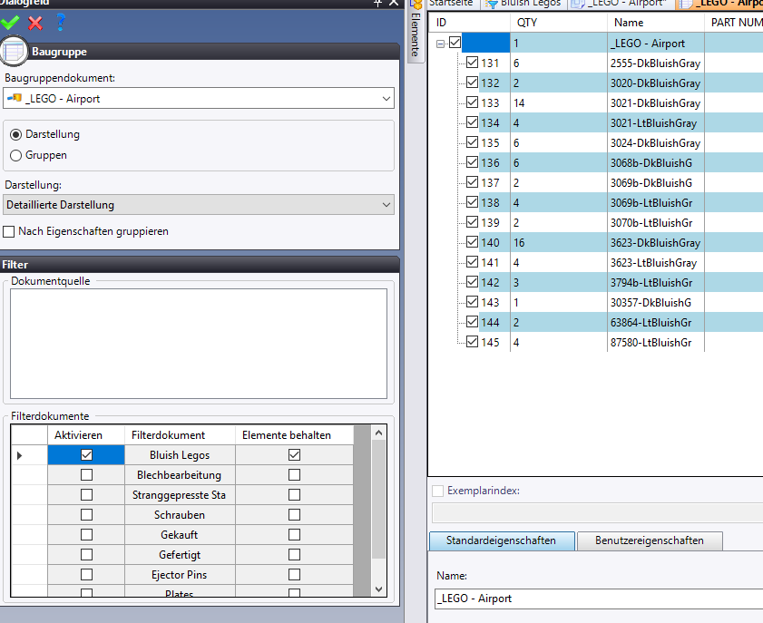Close the Dialogfeld panel
The height and width of the screenshot is (623, 763).
[394, 3]
